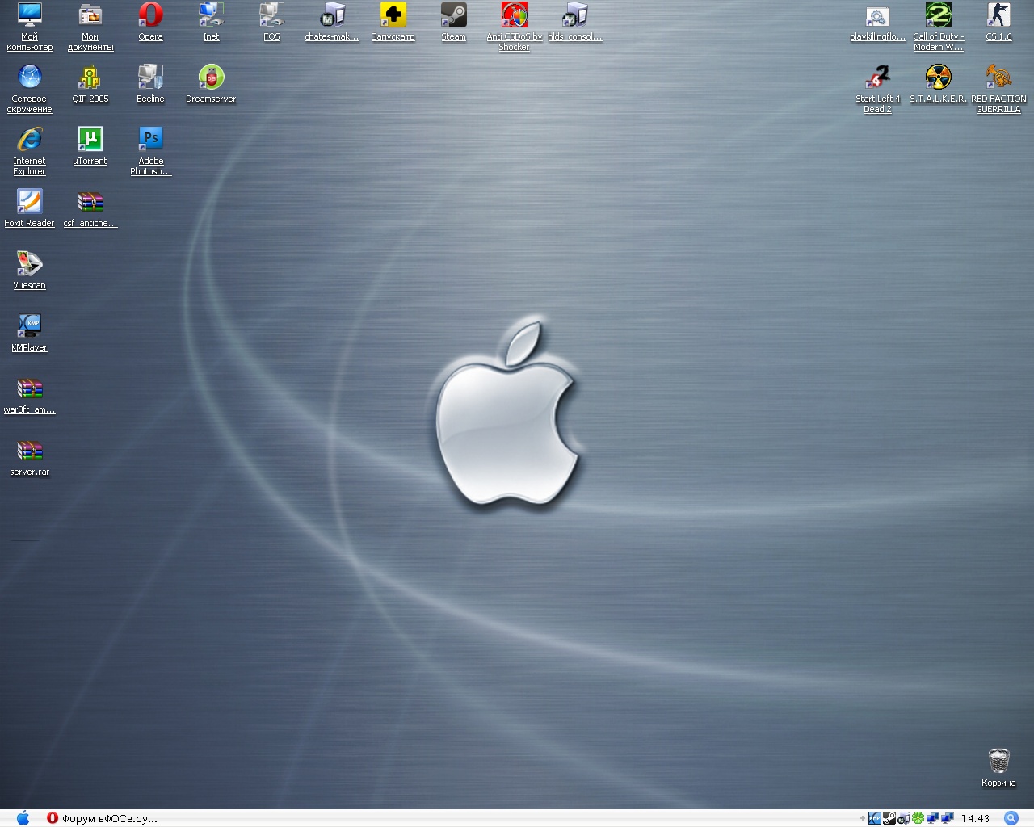Expand hidden tray icons with plus sign
The width and height of the screenshot is (1034, 827).
(862, 818)
